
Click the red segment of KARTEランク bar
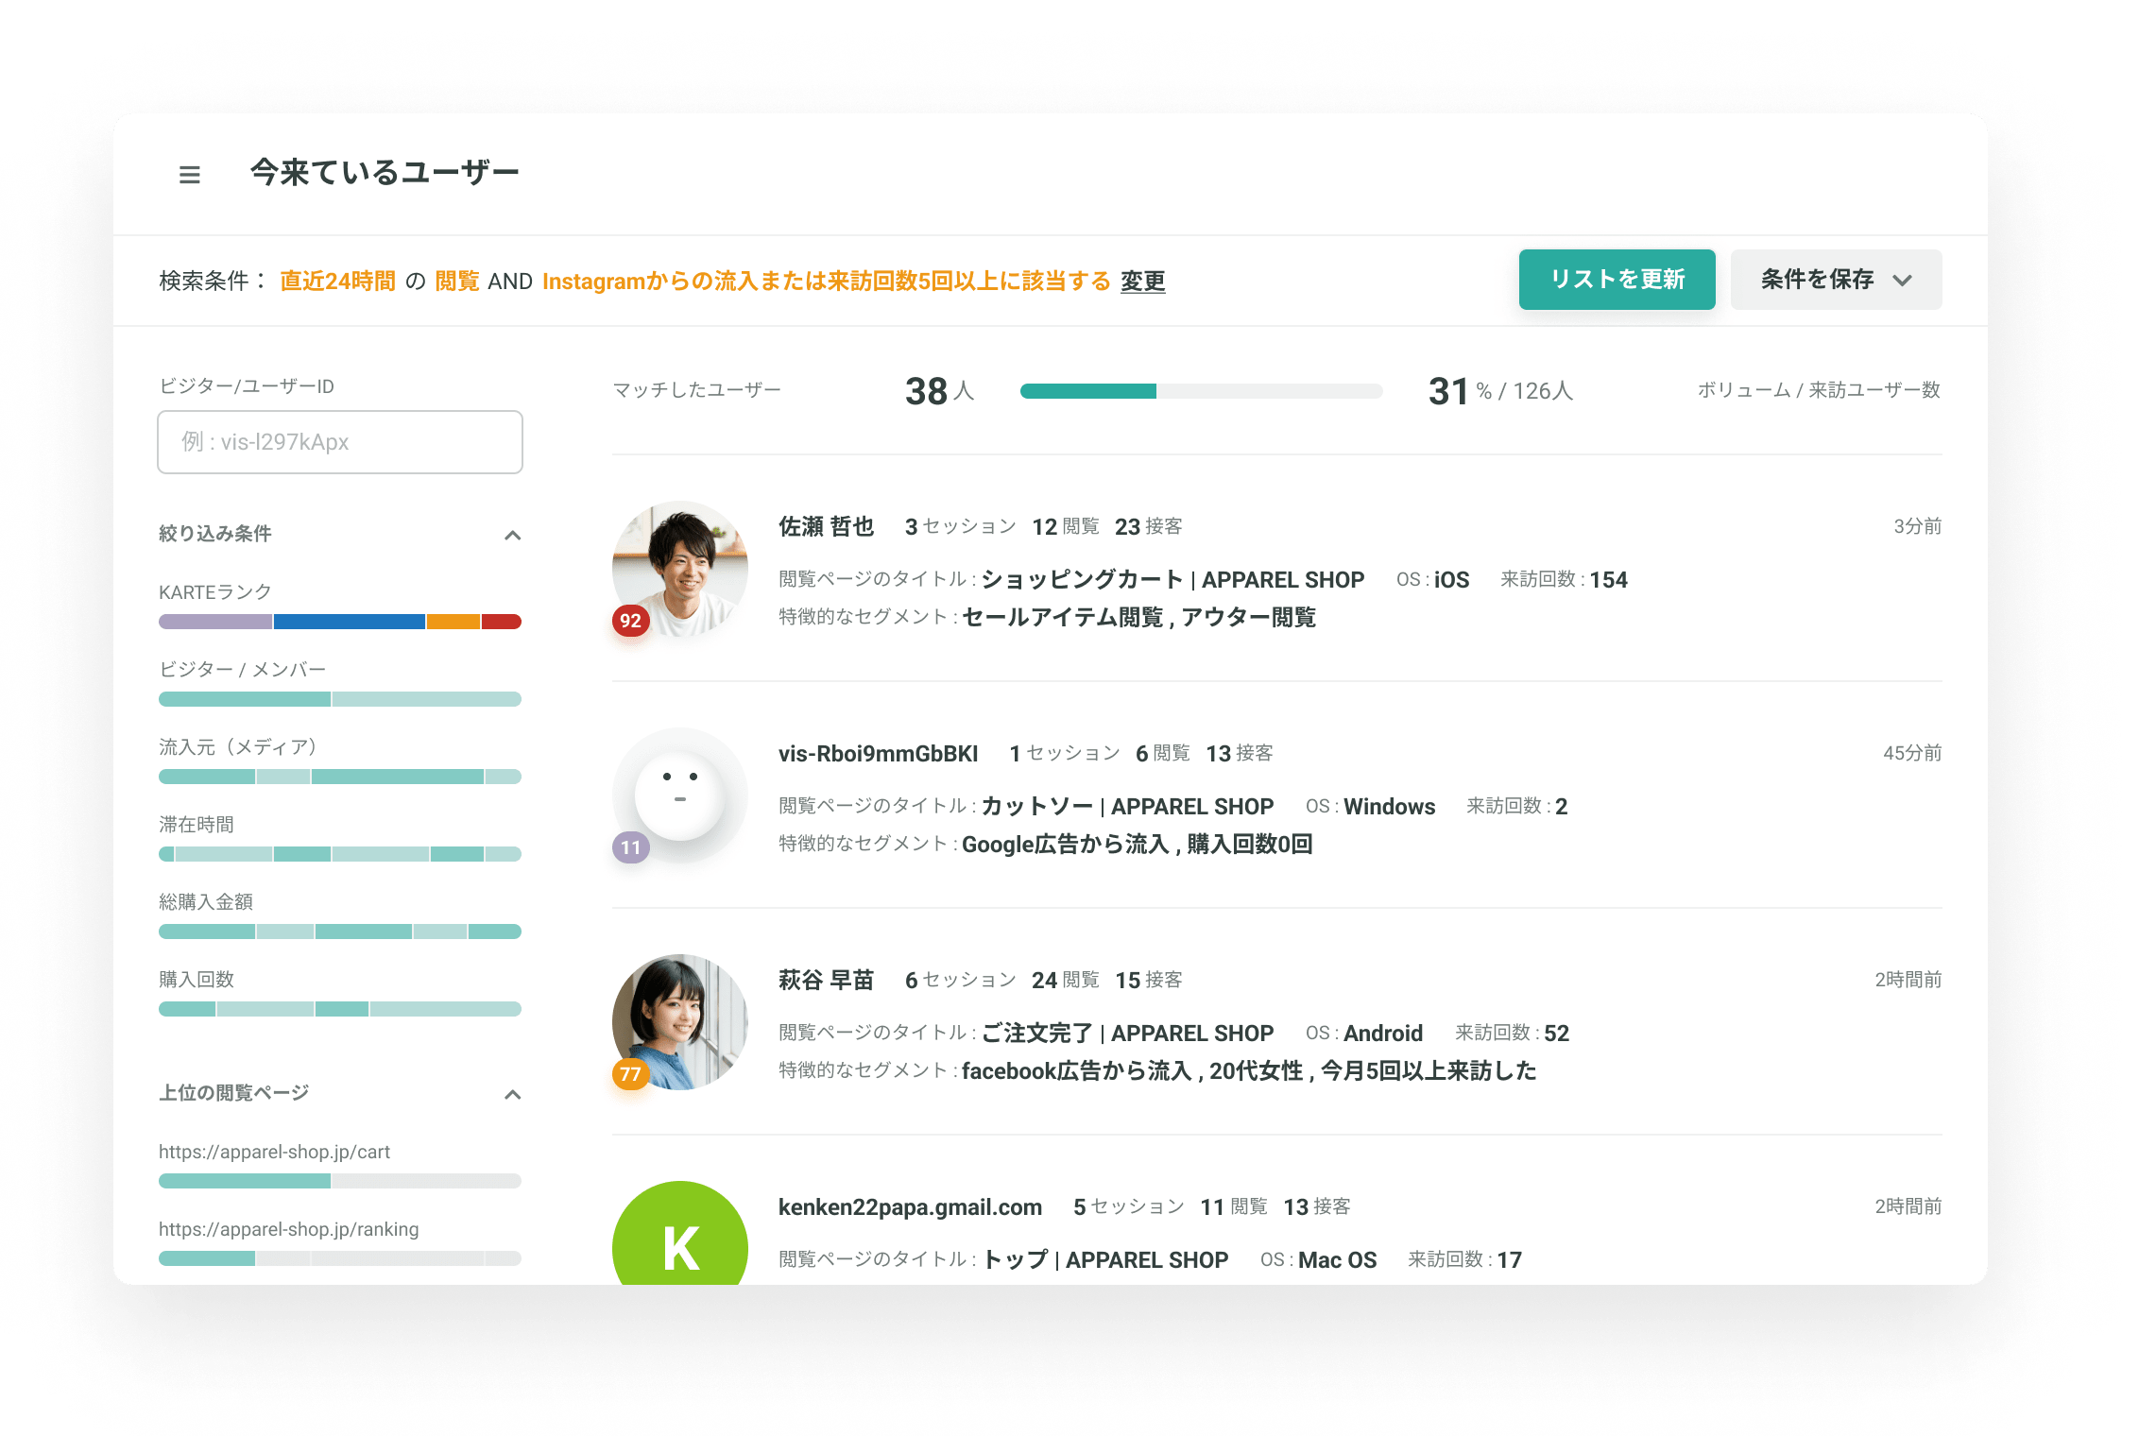coord(502,622)
